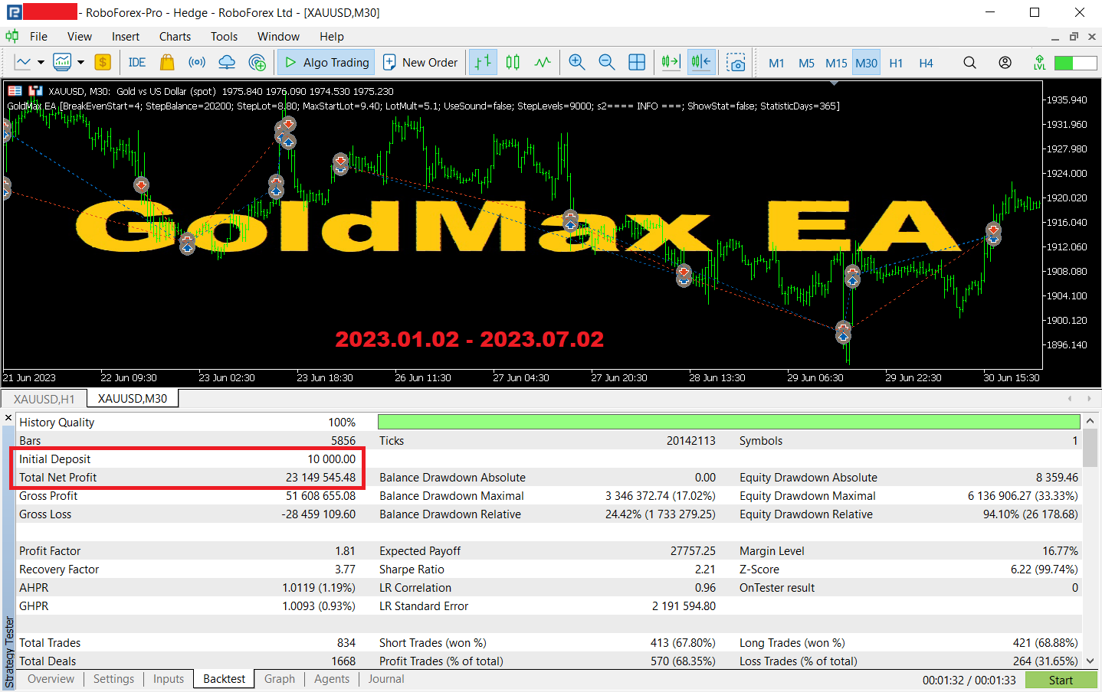Click the one-click trading icon in chart
The width and height of the screenshot is (1102, 692).
tap(34, 91)
